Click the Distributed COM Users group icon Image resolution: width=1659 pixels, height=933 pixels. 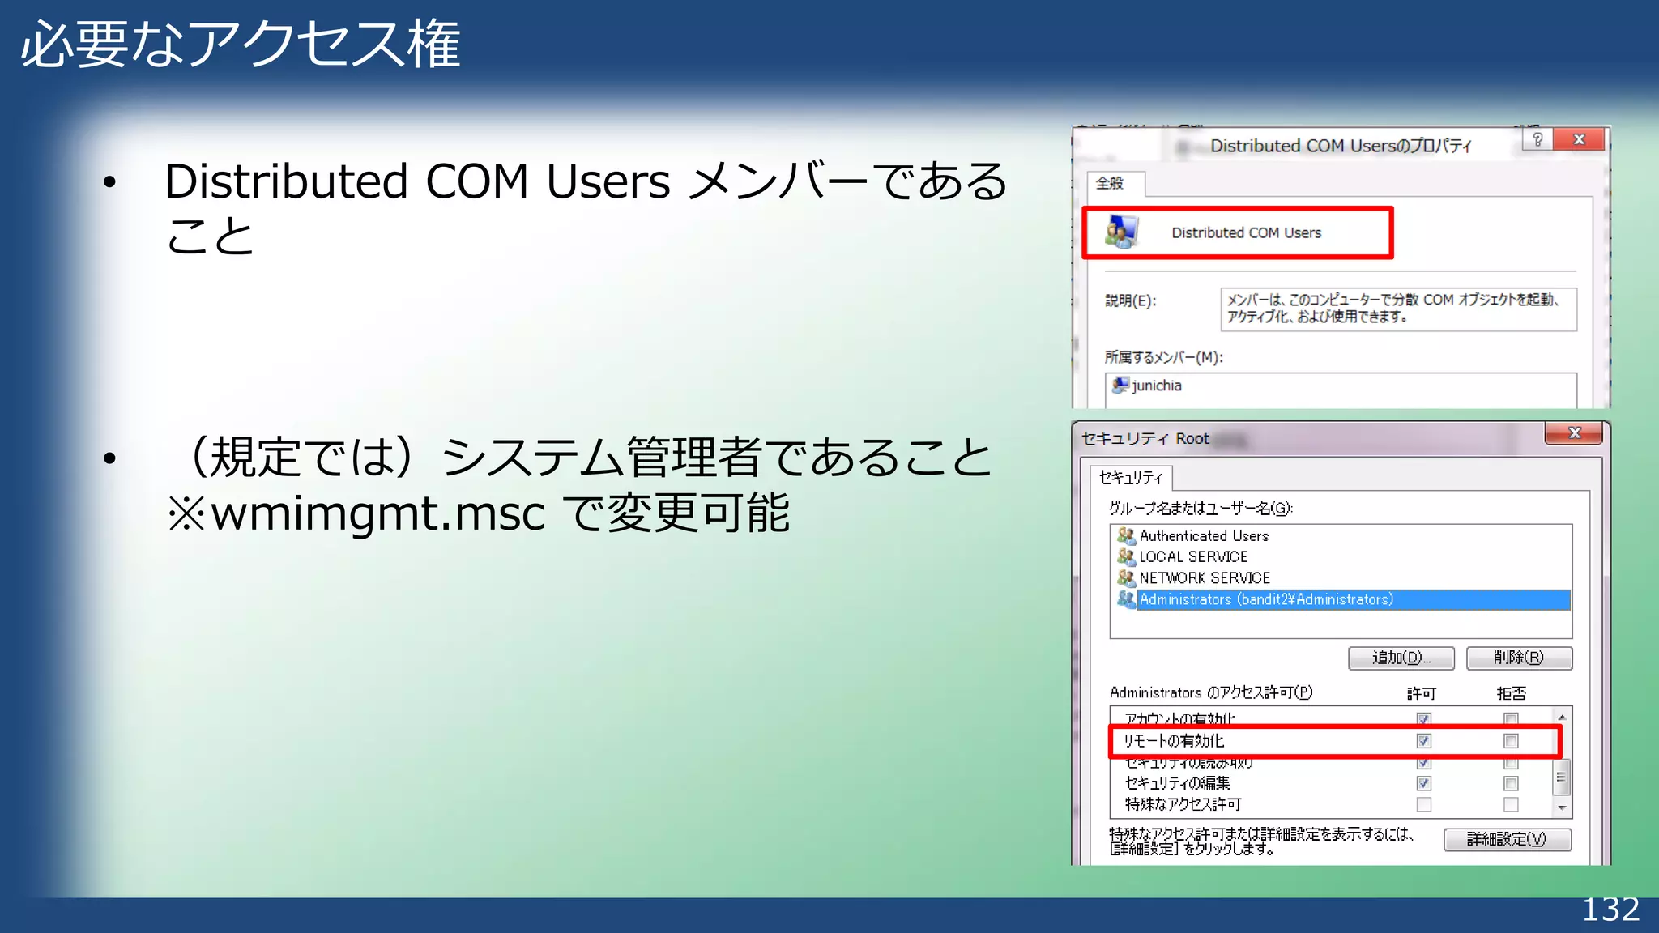point(1122,232)
